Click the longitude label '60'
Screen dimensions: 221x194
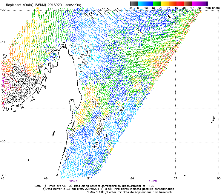point(219,178)
